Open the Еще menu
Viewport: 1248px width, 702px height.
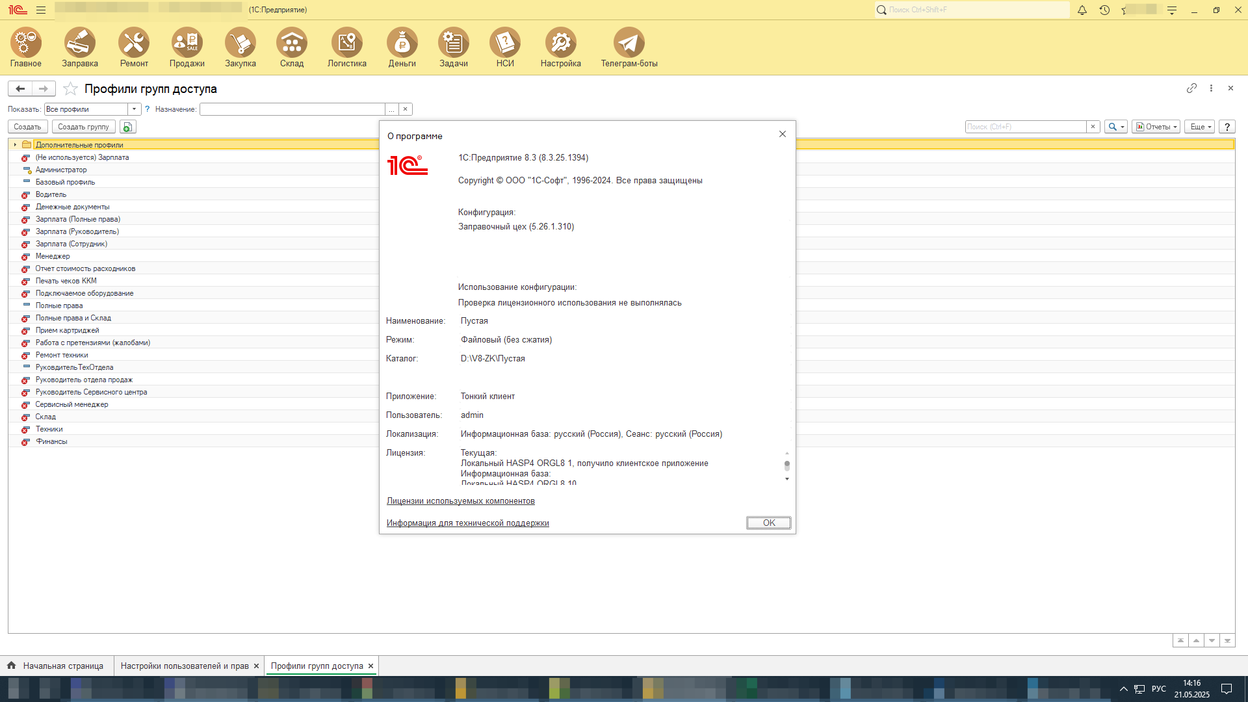[x=1199, y=127]
